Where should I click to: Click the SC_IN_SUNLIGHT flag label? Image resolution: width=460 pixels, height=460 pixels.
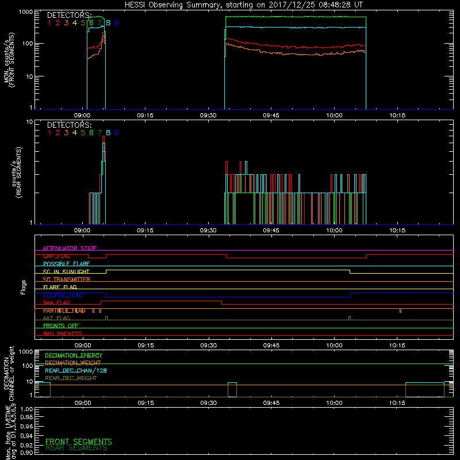[x=66, y=271]
